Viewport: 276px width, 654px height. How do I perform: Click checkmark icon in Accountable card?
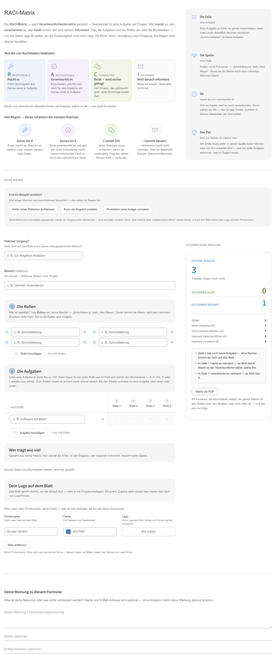(x=55, y=66)
